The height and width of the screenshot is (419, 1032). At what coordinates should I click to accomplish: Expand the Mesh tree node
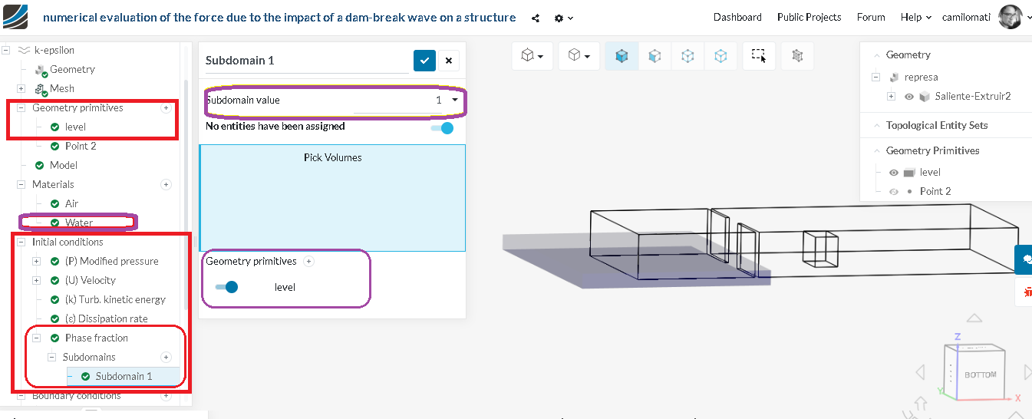[x=21, y=89]
